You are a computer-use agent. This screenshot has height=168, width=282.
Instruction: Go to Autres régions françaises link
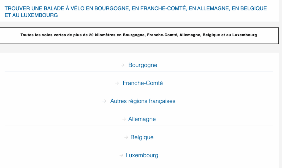[143, 101]
